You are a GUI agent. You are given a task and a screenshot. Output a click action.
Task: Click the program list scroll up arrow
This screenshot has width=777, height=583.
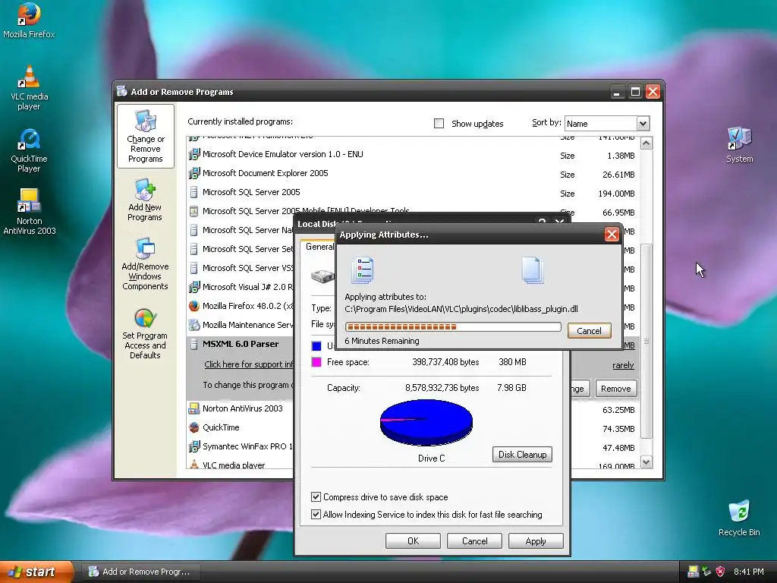tap(646, 143)
